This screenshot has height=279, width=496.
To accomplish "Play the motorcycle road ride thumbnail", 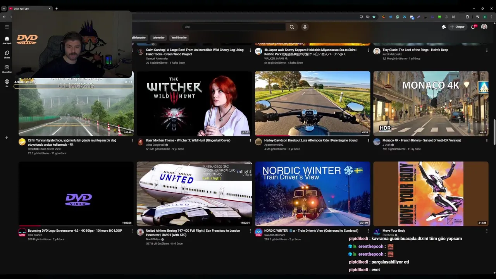I will (313, 103).
